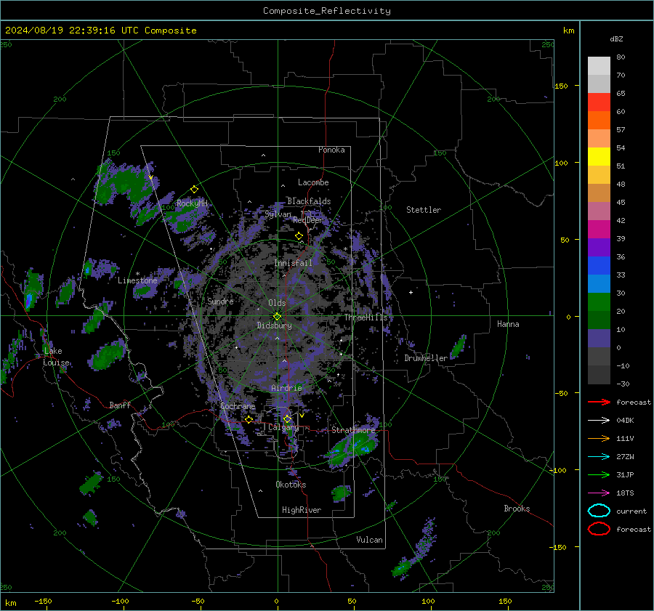
Task: Click the Cochrane town label
Action: point(238,406)
